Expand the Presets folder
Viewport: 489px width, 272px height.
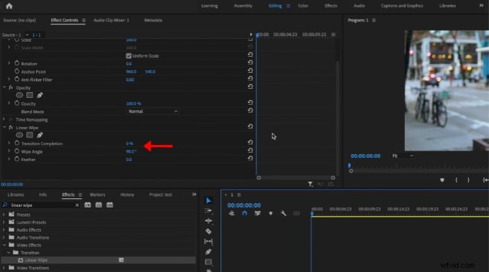[x=3, y=214]
